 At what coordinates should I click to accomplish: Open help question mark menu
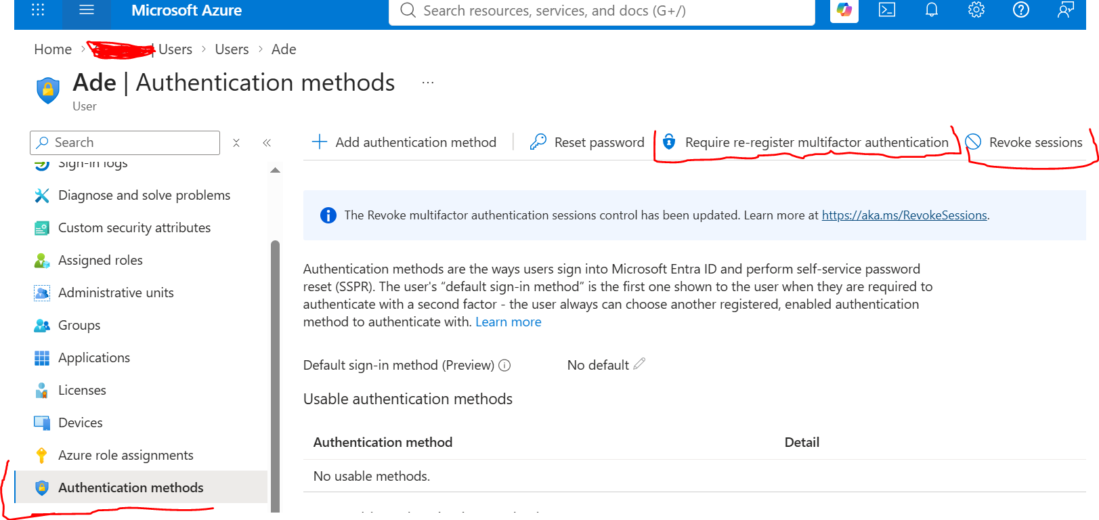pyautogui.click(x=1021, y=10)
